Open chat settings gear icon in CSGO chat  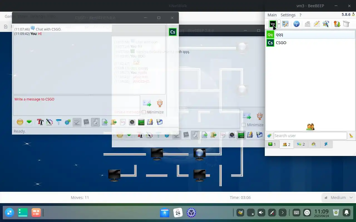click(x=68, y=122)
